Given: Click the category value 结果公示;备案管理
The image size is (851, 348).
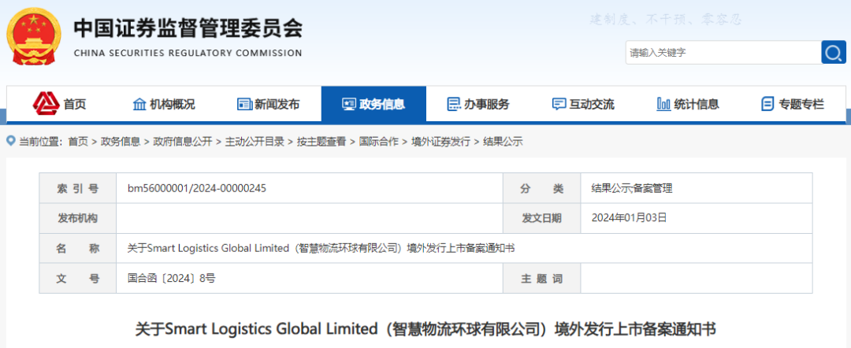Looking at the screenshot, I should coord(632,189).
